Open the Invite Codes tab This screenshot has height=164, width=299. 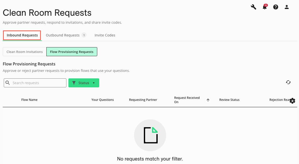(x=105, y=35)
